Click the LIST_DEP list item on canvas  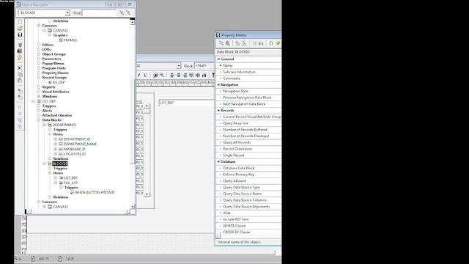[187, 103]
